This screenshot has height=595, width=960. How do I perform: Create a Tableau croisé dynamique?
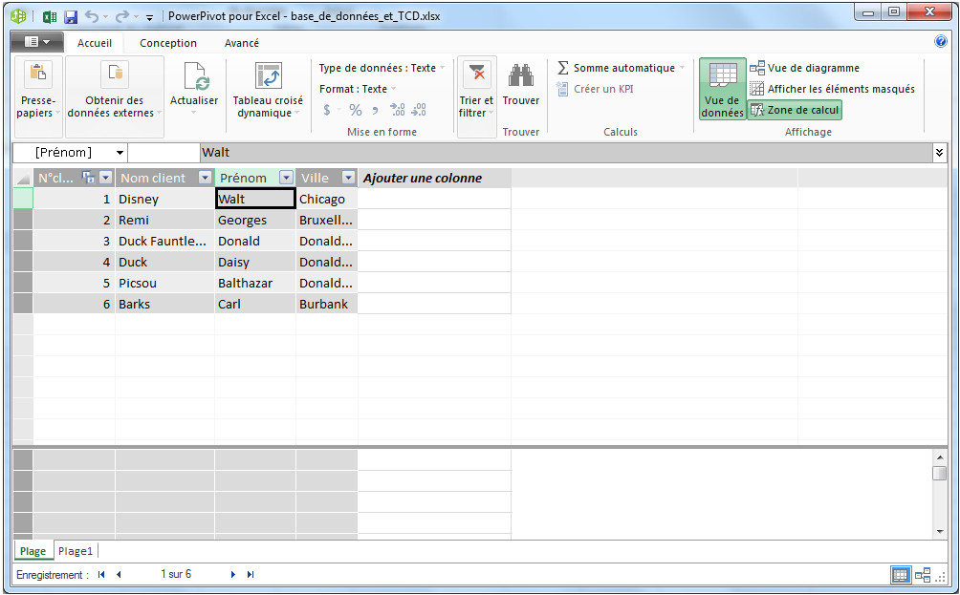click(268, 89)
